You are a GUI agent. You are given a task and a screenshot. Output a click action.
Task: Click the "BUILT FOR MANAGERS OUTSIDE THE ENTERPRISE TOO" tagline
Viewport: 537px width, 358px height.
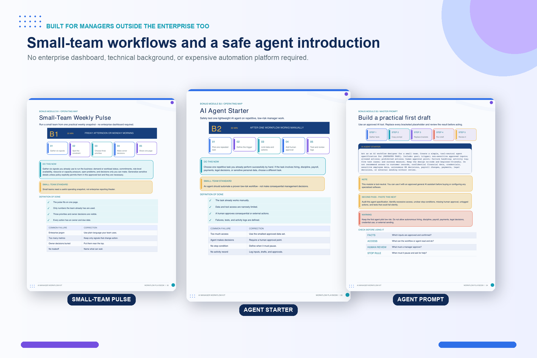[x=128, y=26]
